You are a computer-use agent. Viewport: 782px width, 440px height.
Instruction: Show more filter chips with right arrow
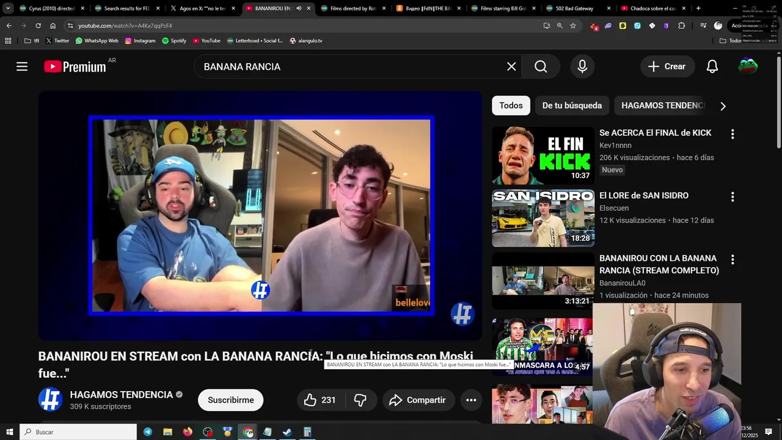[723, 106]
